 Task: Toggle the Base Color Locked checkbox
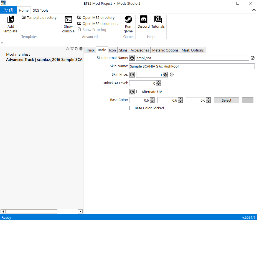click(x=131, y=108)
